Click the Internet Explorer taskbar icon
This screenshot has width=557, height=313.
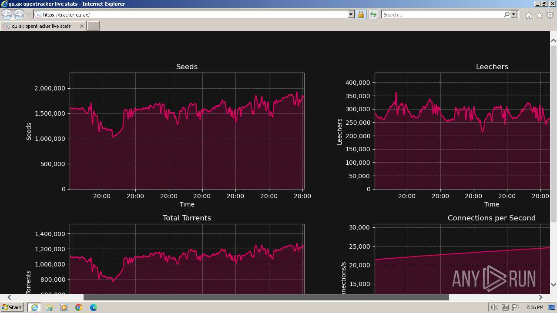34,307
